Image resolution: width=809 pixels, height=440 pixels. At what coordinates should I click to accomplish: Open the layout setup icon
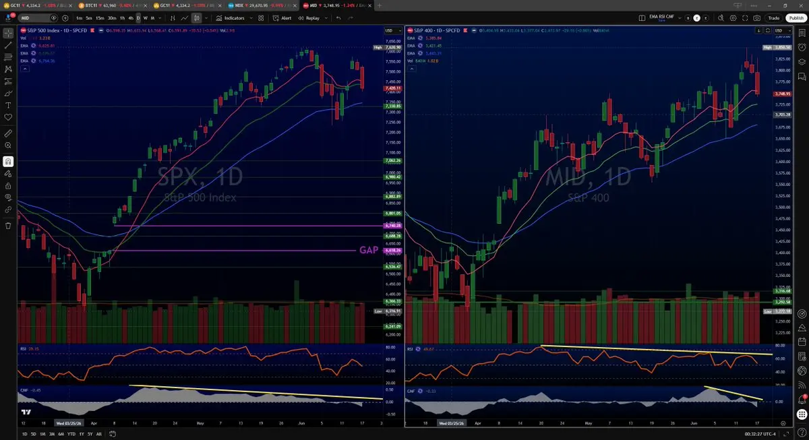[x=642, y=18]
